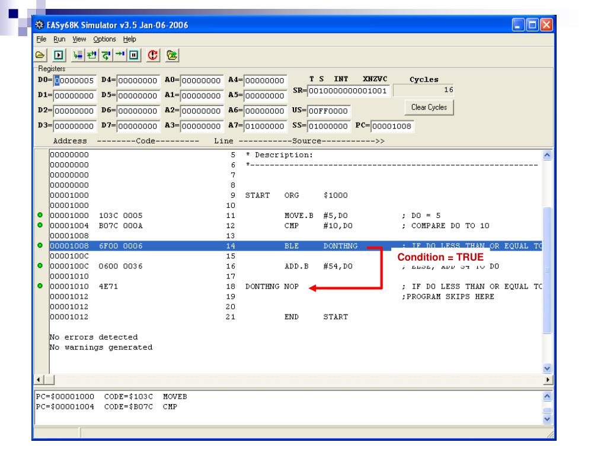Viewport: 607px width, 455px height.
Task: Click the 'No warnings generated' text
Action: (101, 347)
